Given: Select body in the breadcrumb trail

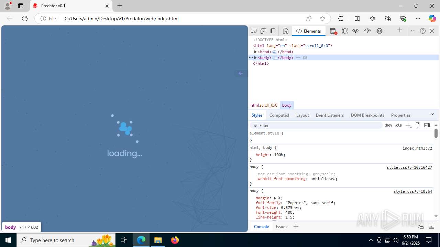Looking at the screenshot, I should coord(287,105).
